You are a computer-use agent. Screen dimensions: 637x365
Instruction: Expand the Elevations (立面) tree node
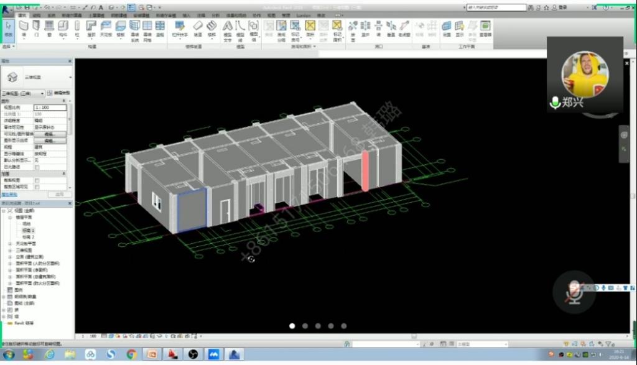coord(10,256)
